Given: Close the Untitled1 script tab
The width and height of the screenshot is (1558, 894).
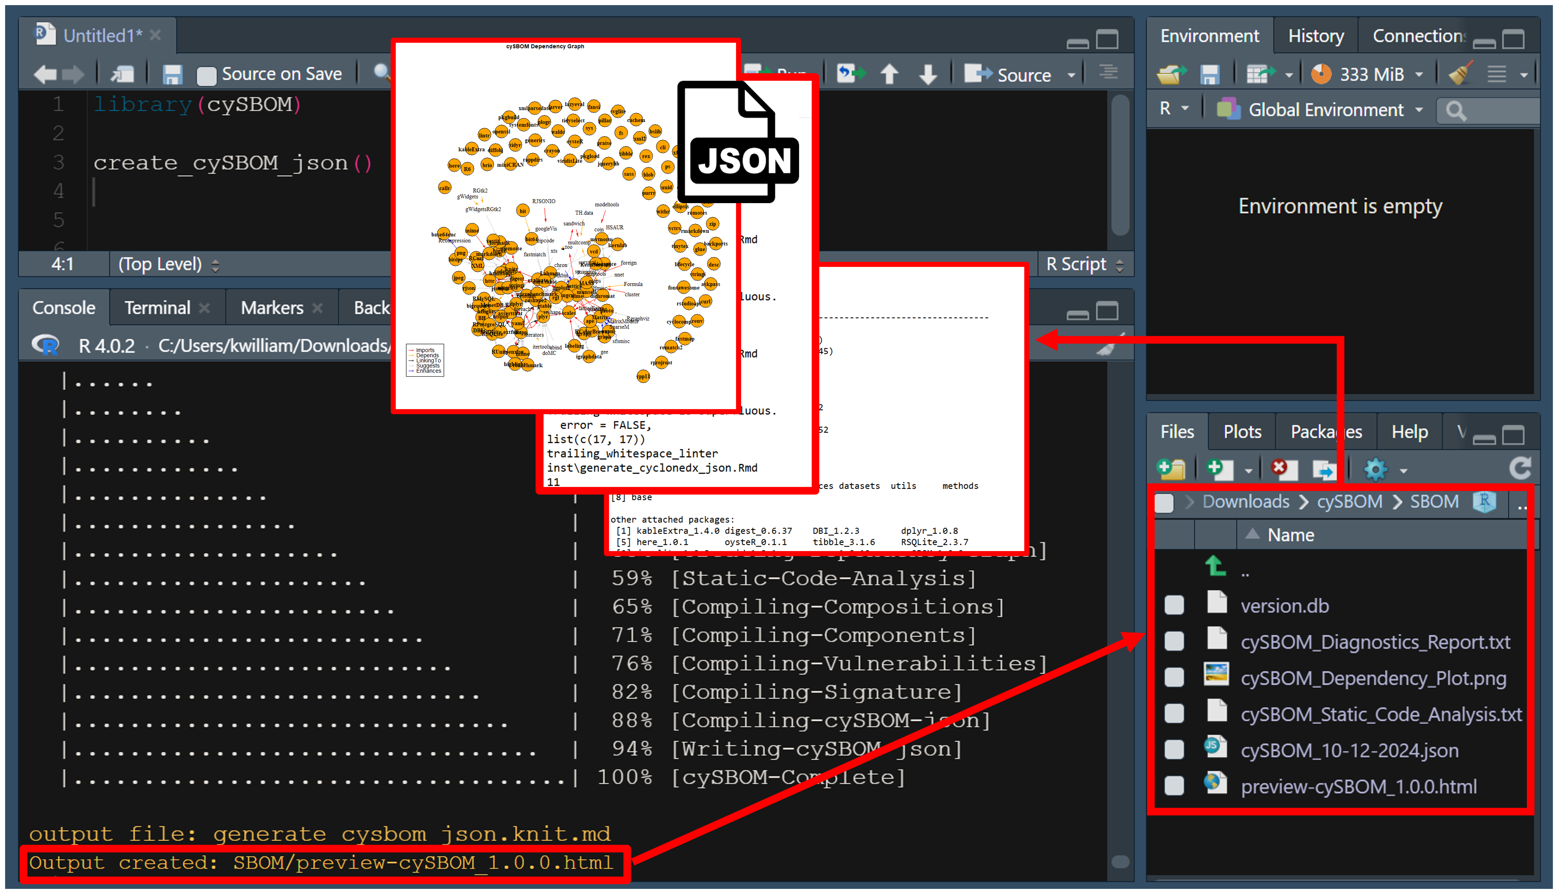Looking at the screenshot, I should [x=156, y=35].
